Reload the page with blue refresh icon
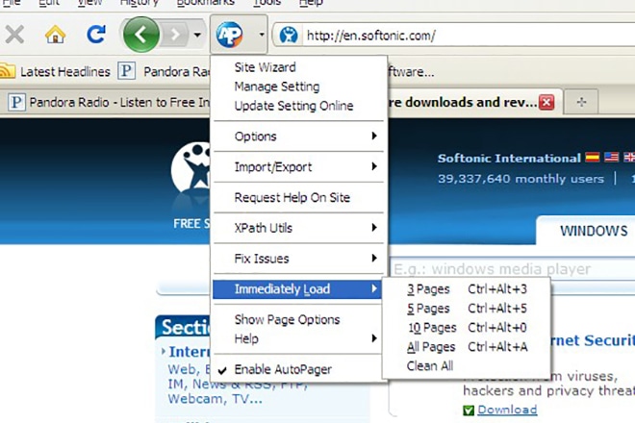The width and height of the screenshot is (635, 423). click(x=96, y=36)
